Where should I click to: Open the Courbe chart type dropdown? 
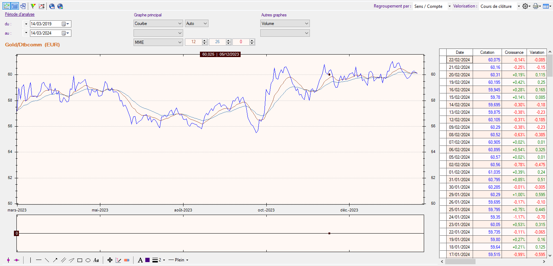click(x=158, y=24)
